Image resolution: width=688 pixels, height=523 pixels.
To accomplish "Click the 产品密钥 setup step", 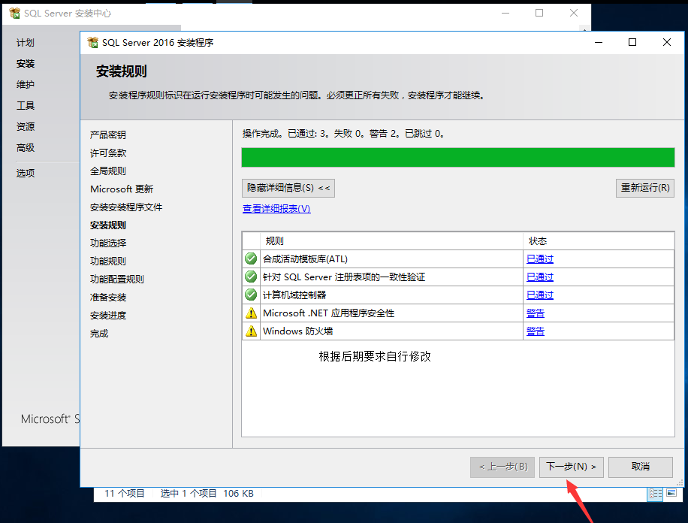I will (x=108, y=135).
